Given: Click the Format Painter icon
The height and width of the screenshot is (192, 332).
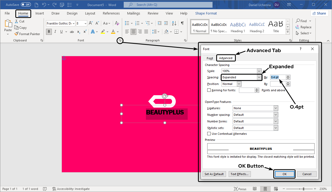Looking at the screenshot, I should [17, 34].
